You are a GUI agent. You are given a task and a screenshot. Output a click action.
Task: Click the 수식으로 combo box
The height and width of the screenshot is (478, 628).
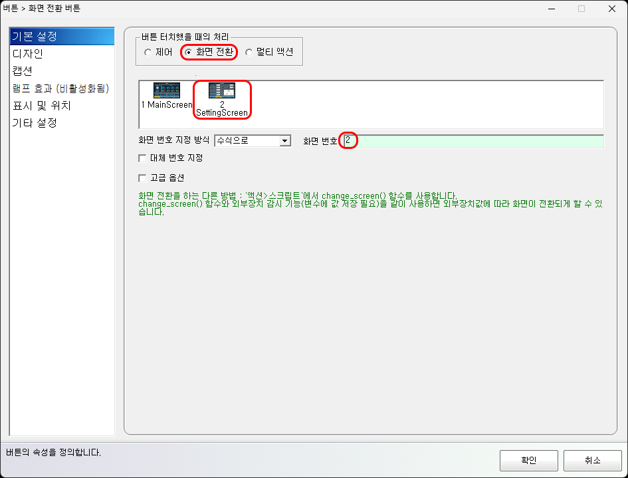(x=253, y=141)
